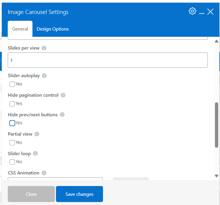
Task: Click inside the Slides per view field
Action: [x=107, y=60]
